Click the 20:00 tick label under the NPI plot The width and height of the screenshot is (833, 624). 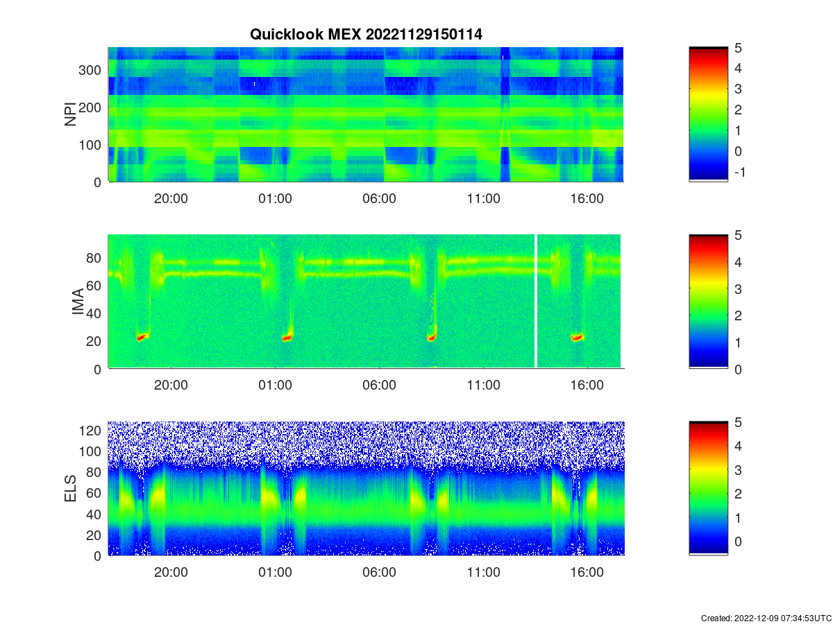[171, 199]
